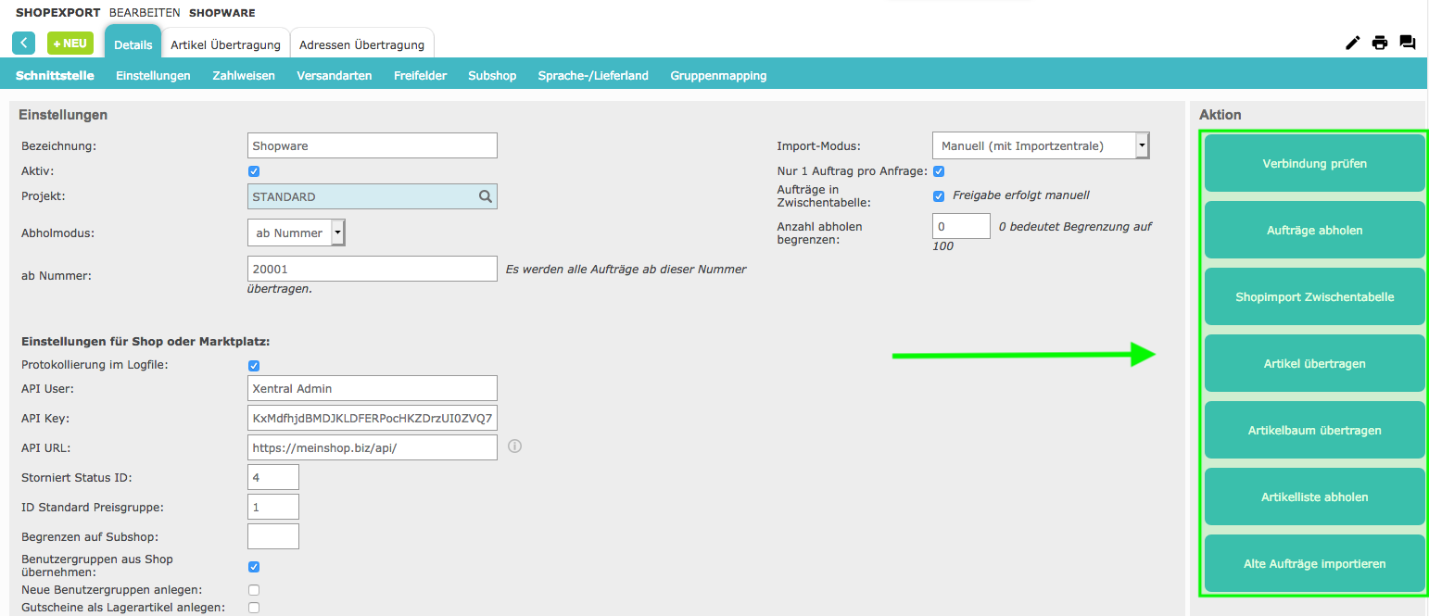Click the Aufträge abholen button

[x=1314, y=230]
